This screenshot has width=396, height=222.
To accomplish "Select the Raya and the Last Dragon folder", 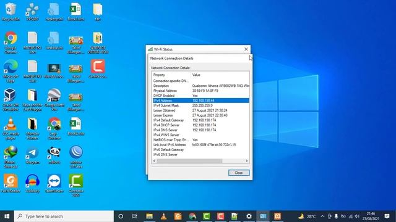I will (x=32, y=100).
